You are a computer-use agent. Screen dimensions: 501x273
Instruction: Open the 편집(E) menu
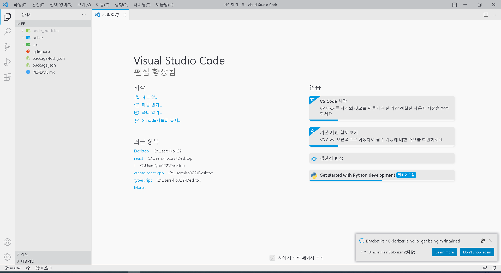pyautogui.click(x=38, y=5)
